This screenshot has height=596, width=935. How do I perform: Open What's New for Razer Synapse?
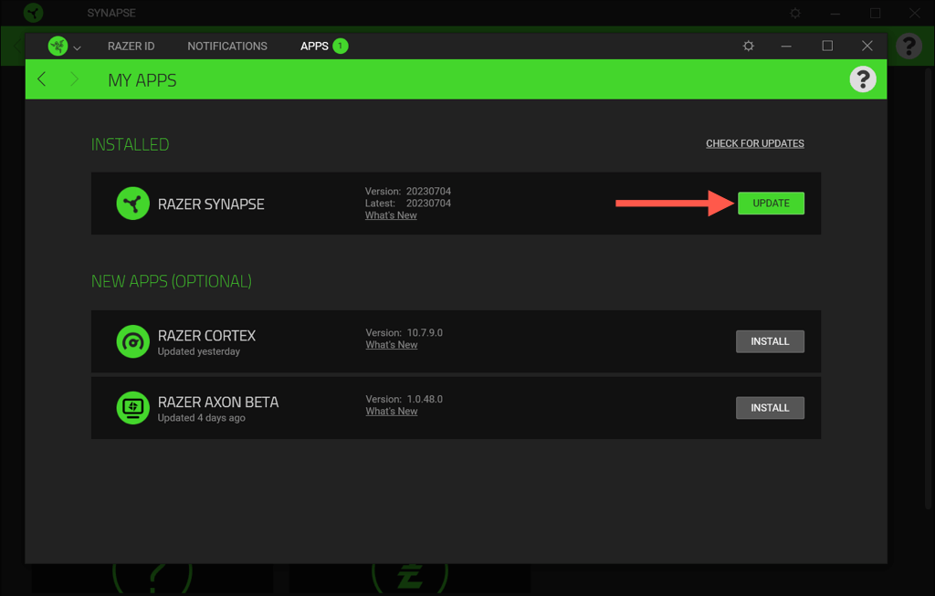point(391,215)
